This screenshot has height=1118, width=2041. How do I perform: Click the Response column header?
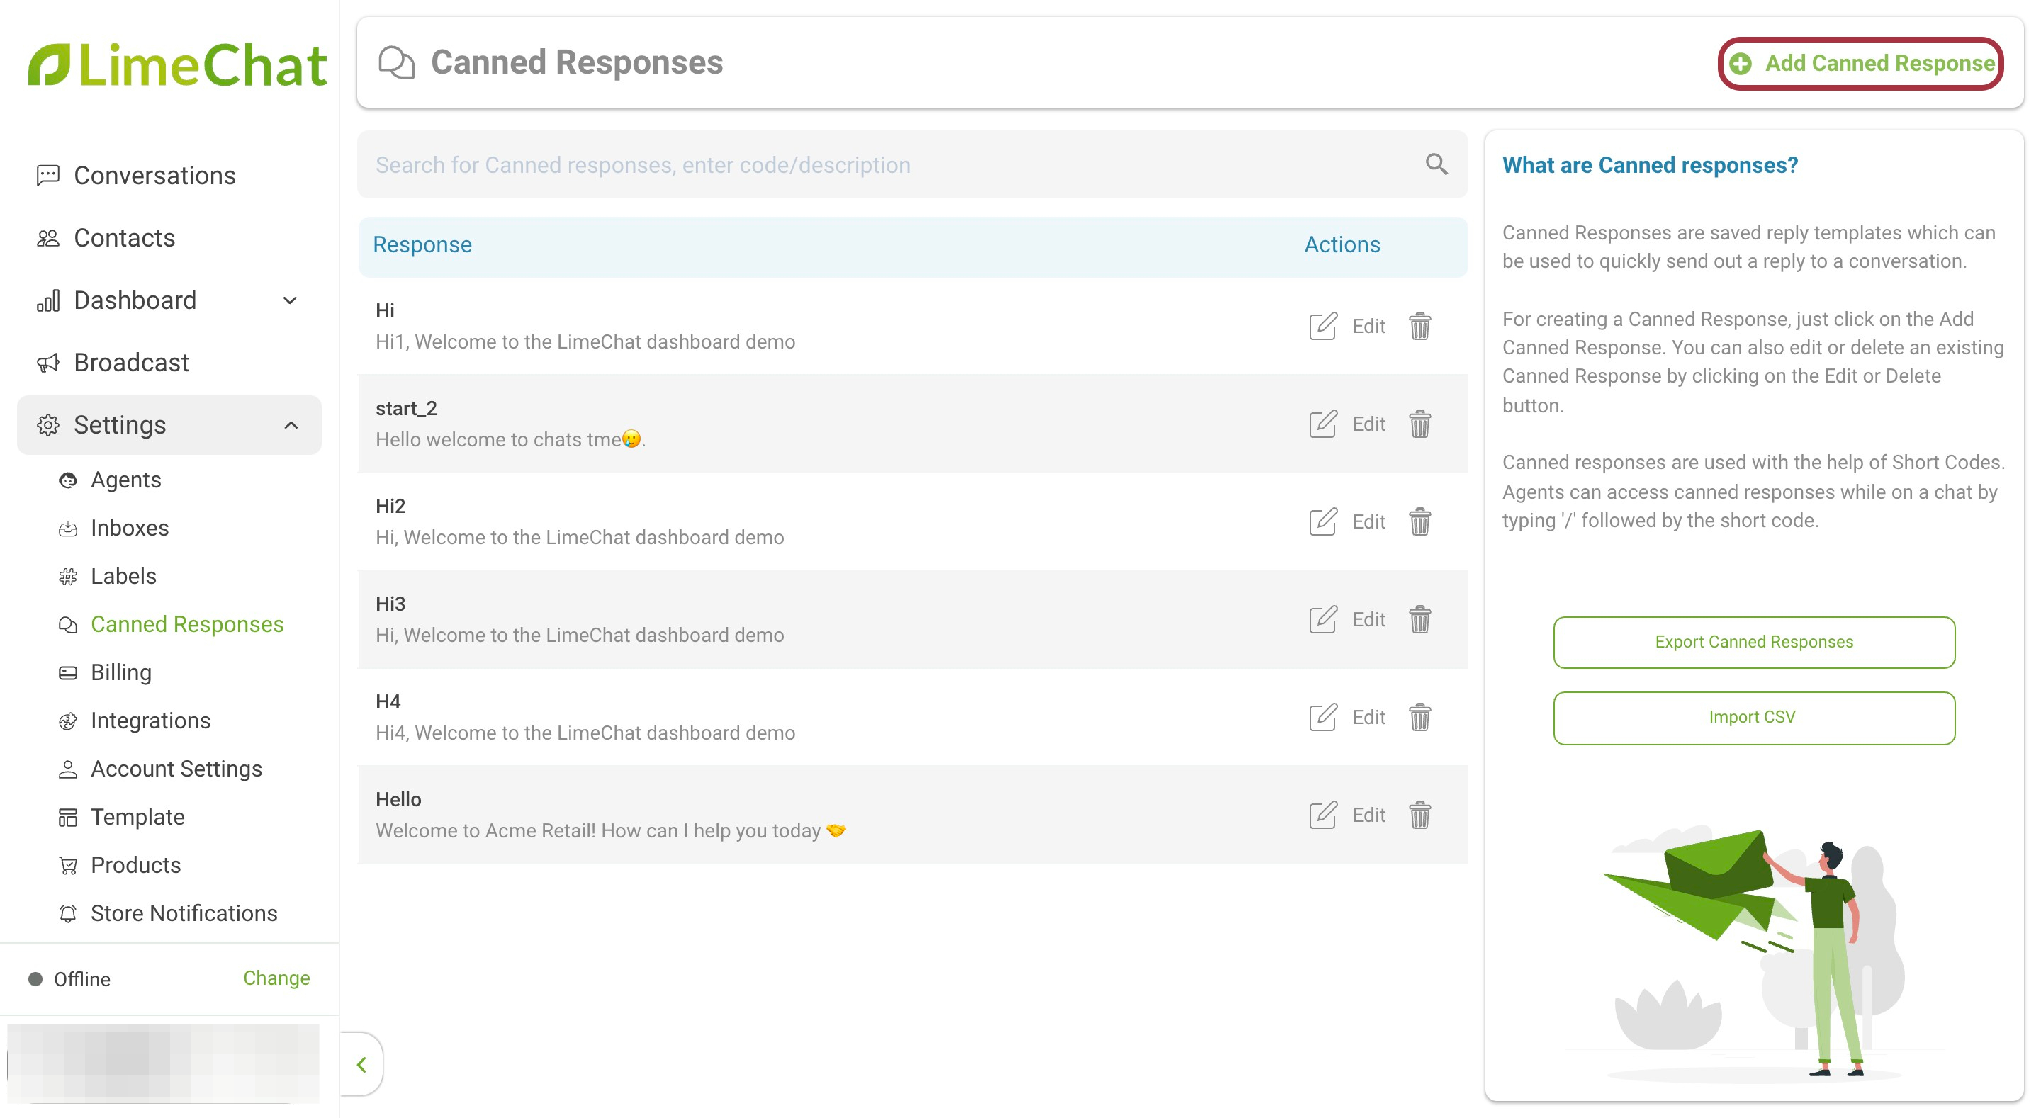click(x=422, y=245)
